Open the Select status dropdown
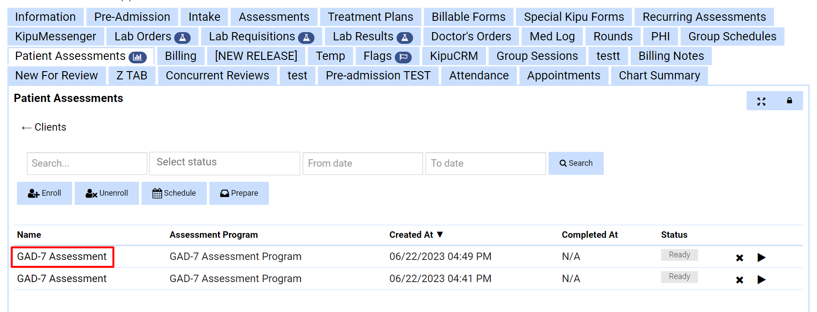 click(x=224, y=163)
